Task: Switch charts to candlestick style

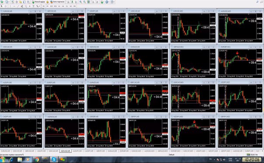Action: tap(72, 2)
